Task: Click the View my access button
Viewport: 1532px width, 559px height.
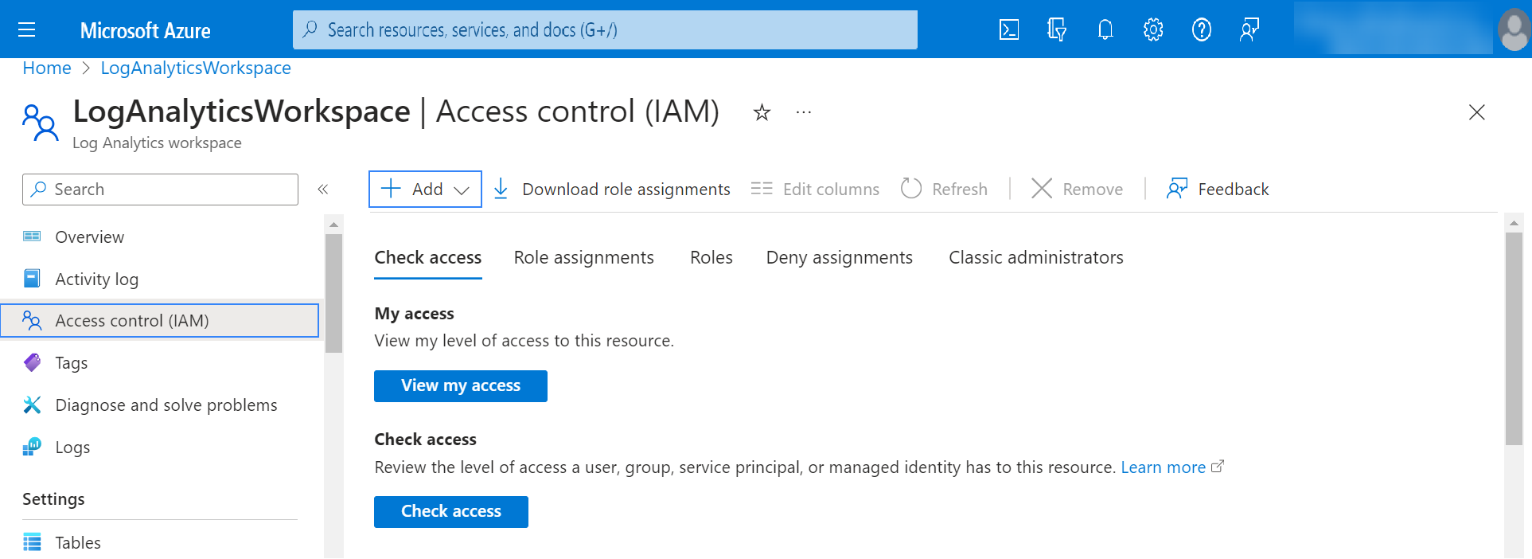Action: [x=460, y=386]
